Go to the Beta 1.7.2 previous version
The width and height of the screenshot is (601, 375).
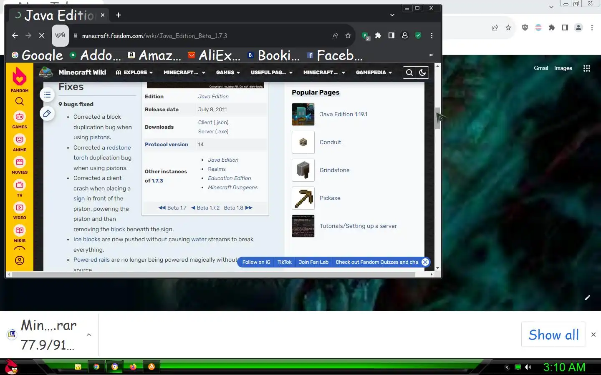point(205,208)
